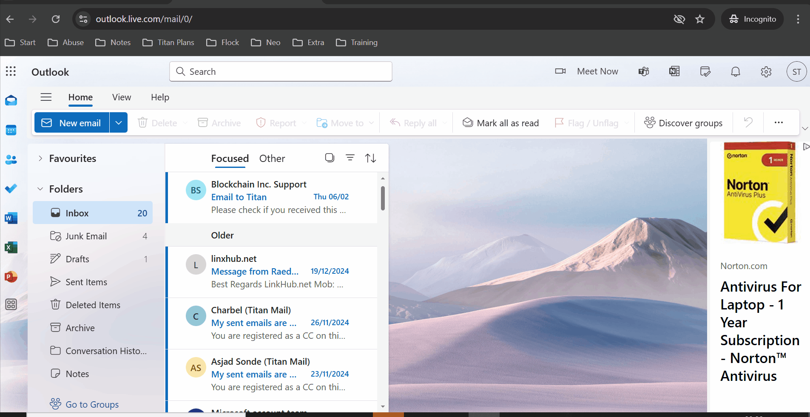Bookmark this page with star icon
The image size is (810, 417).
pos(700,19)
